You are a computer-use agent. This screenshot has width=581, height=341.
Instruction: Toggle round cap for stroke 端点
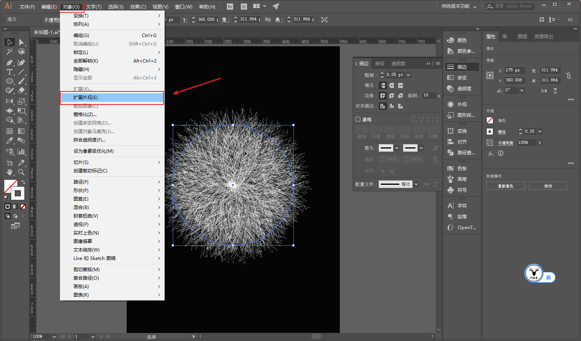[x=392, y=85]
